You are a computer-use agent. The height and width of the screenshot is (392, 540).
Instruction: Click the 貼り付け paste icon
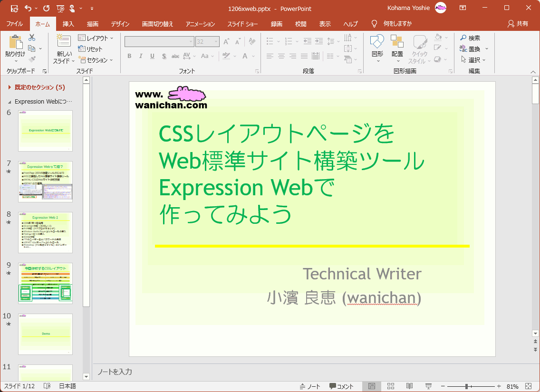pos(15,42)
